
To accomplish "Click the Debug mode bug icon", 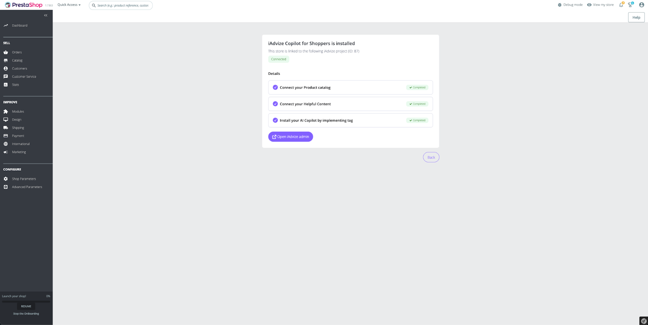I will pos(560,5).
